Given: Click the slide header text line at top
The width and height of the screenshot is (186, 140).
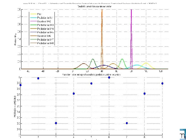Looking at the screenshot, I should 90,3.
